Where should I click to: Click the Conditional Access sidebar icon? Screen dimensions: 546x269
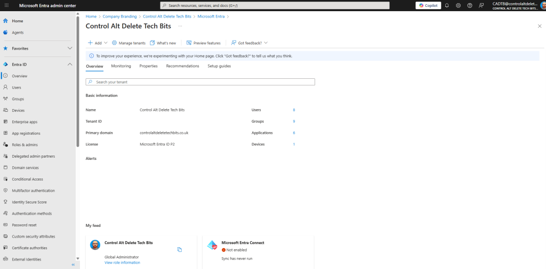(x=5, y=179)
